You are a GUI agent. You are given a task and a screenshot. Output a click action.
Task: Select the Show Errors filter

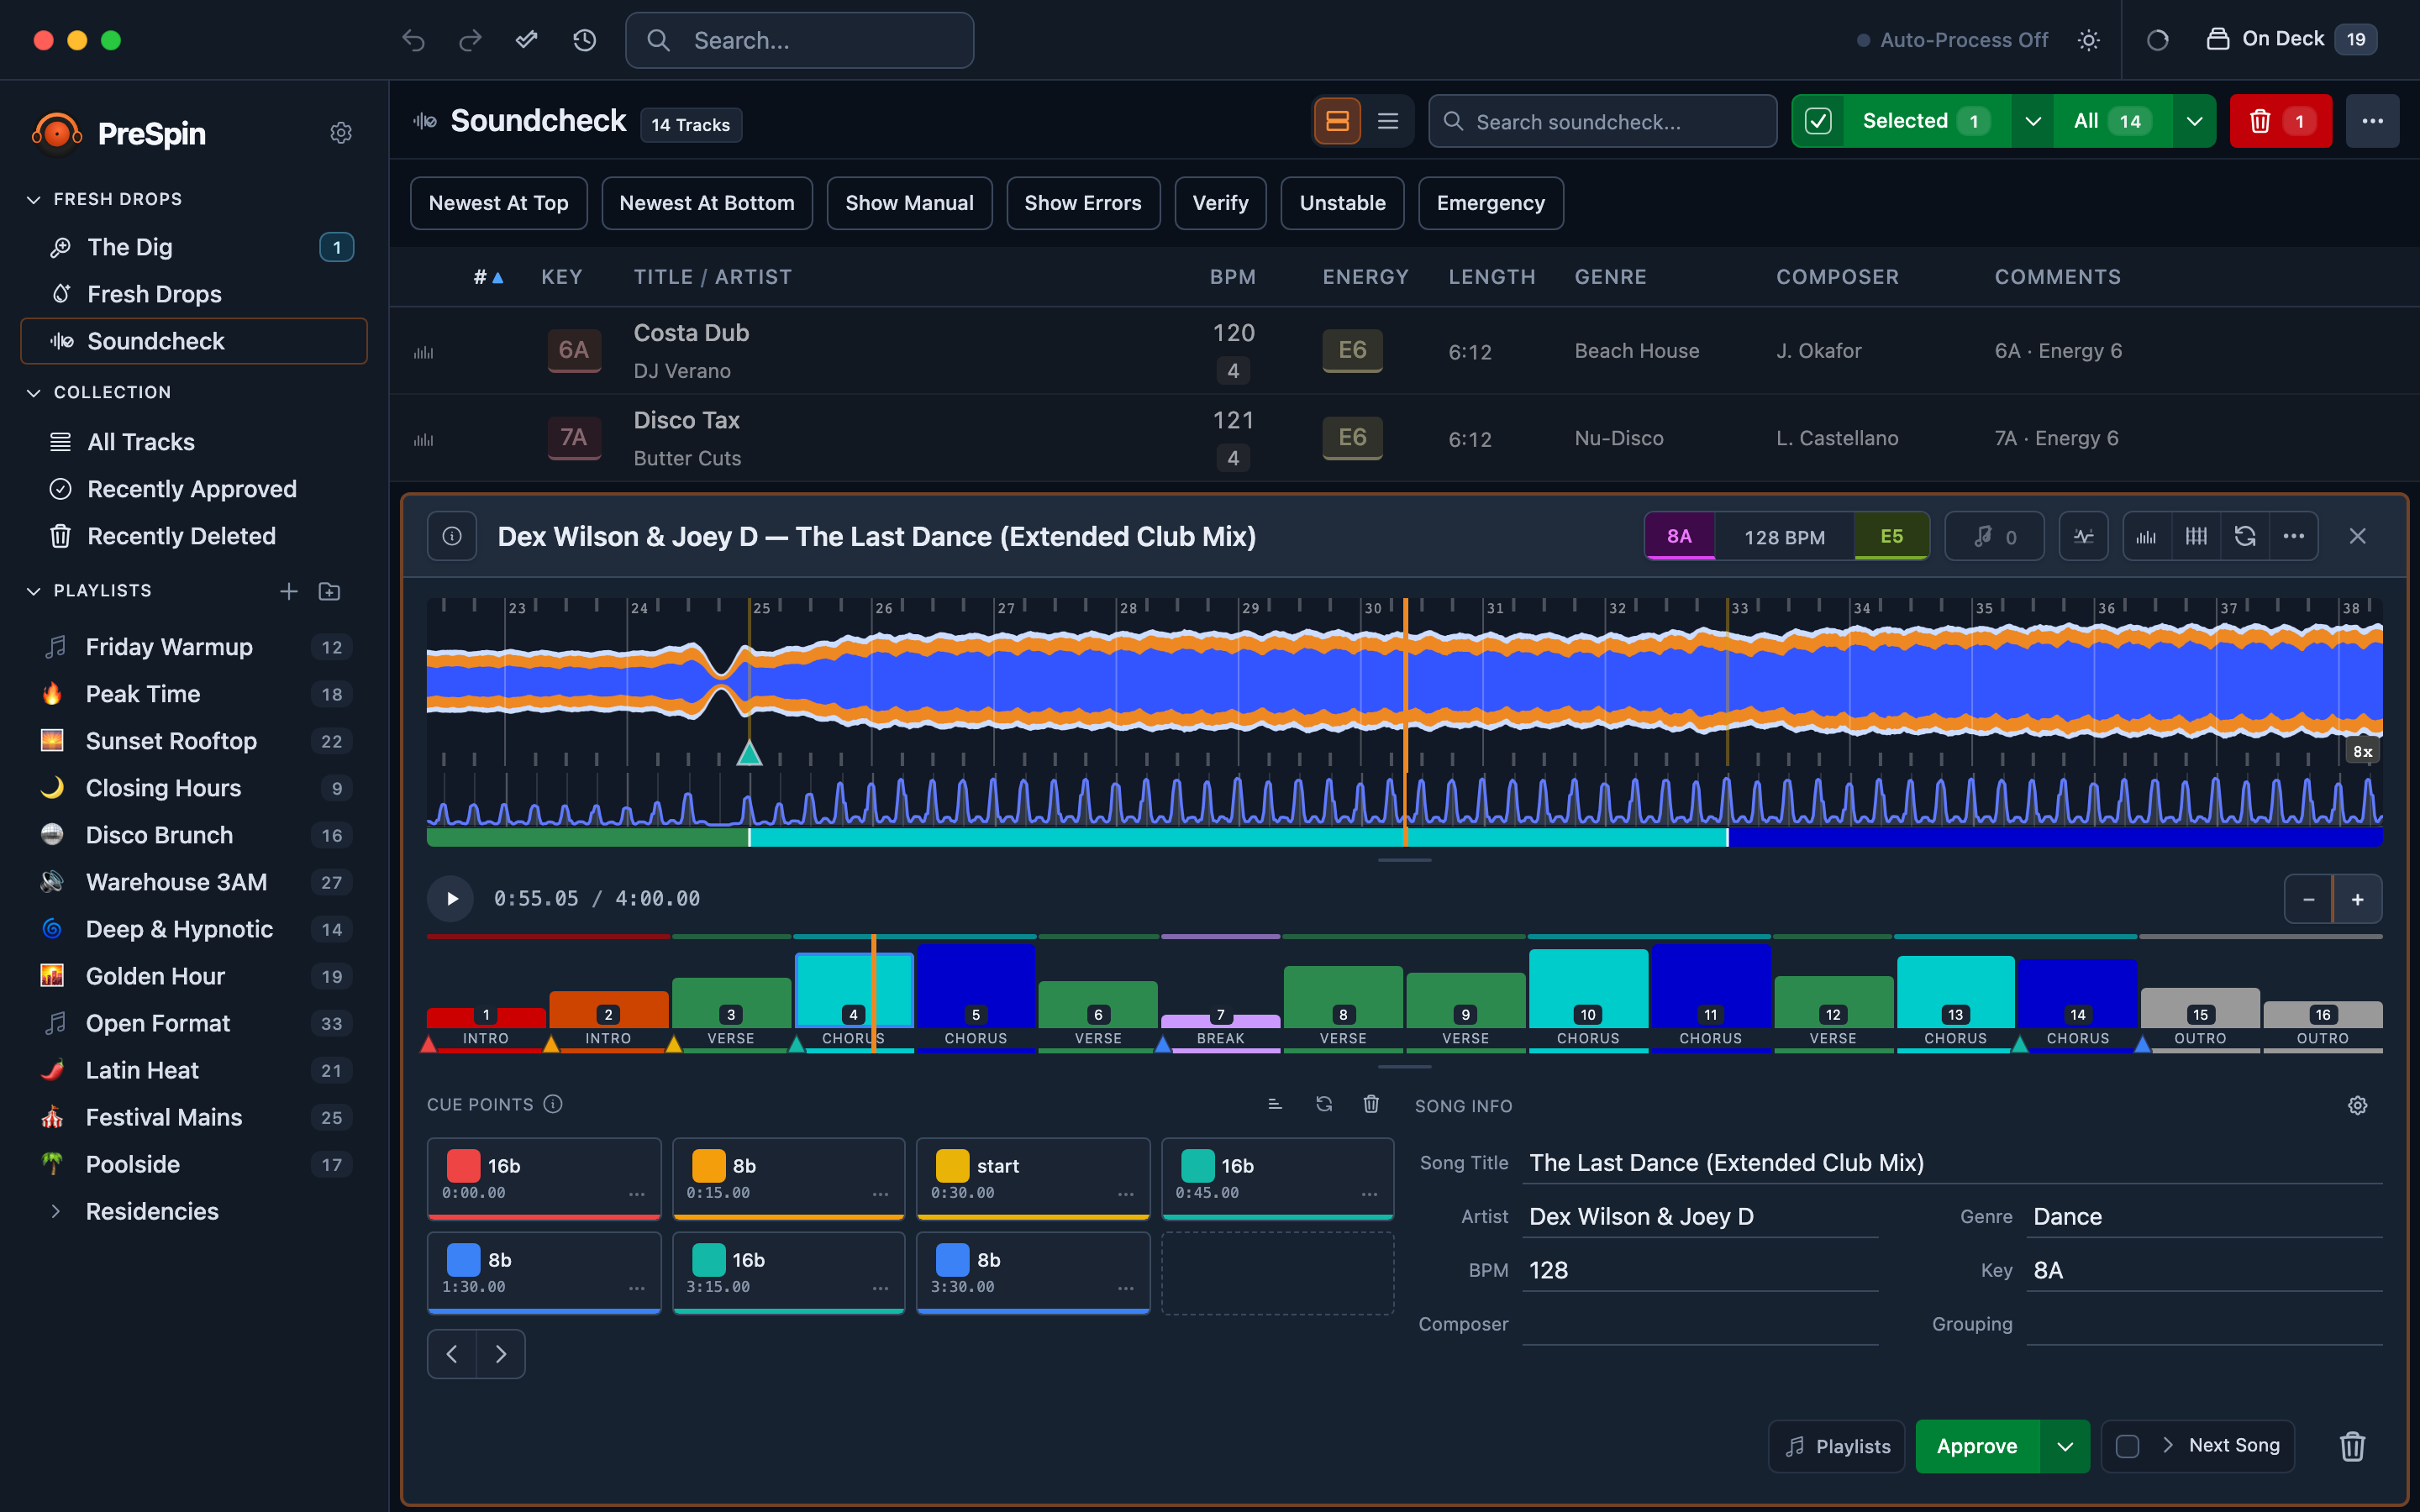1082,203
